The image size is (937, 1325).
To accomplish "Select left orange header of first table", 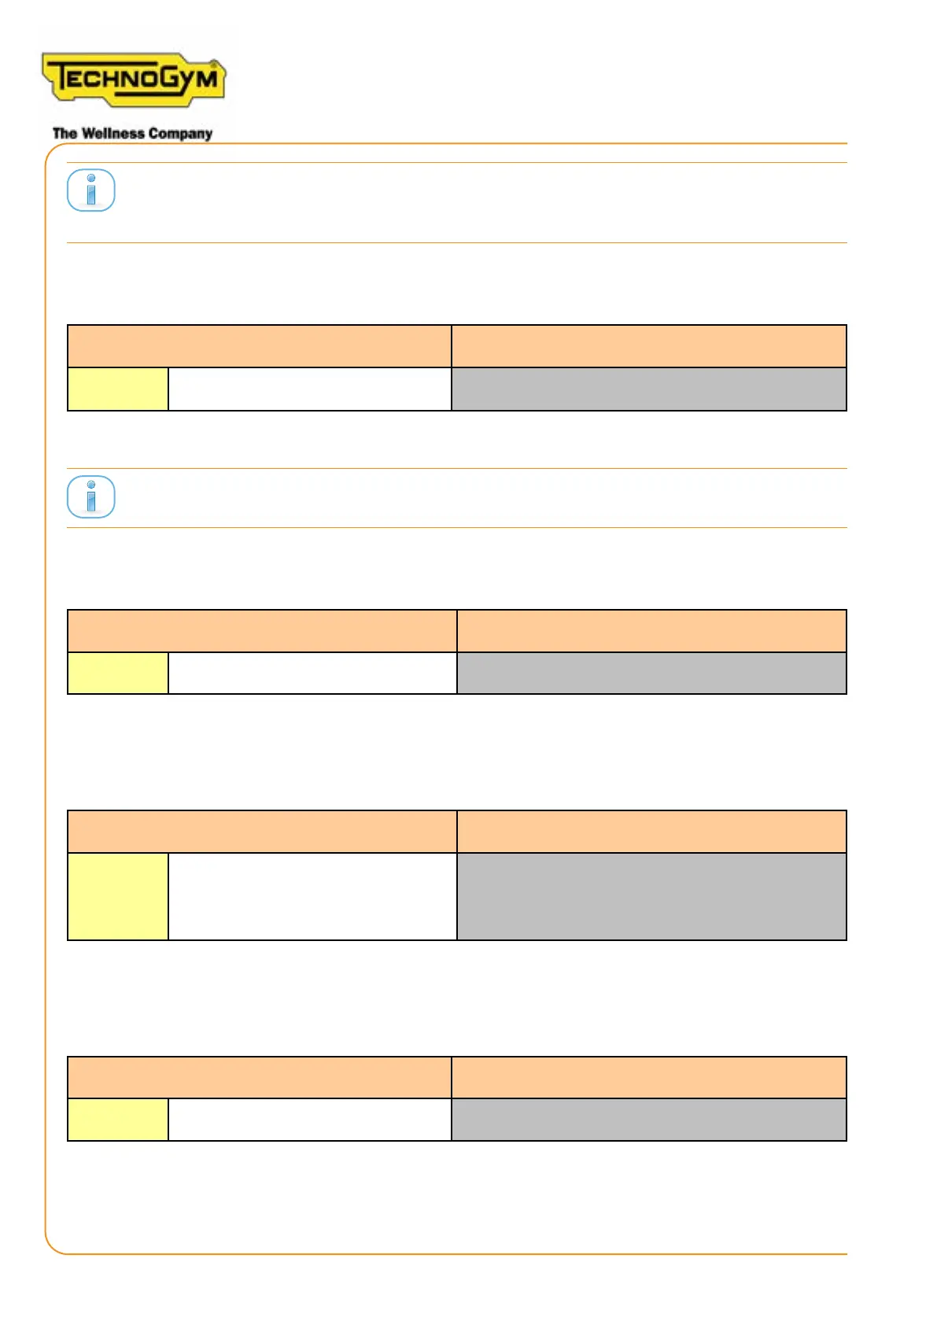I will (260, 346).
